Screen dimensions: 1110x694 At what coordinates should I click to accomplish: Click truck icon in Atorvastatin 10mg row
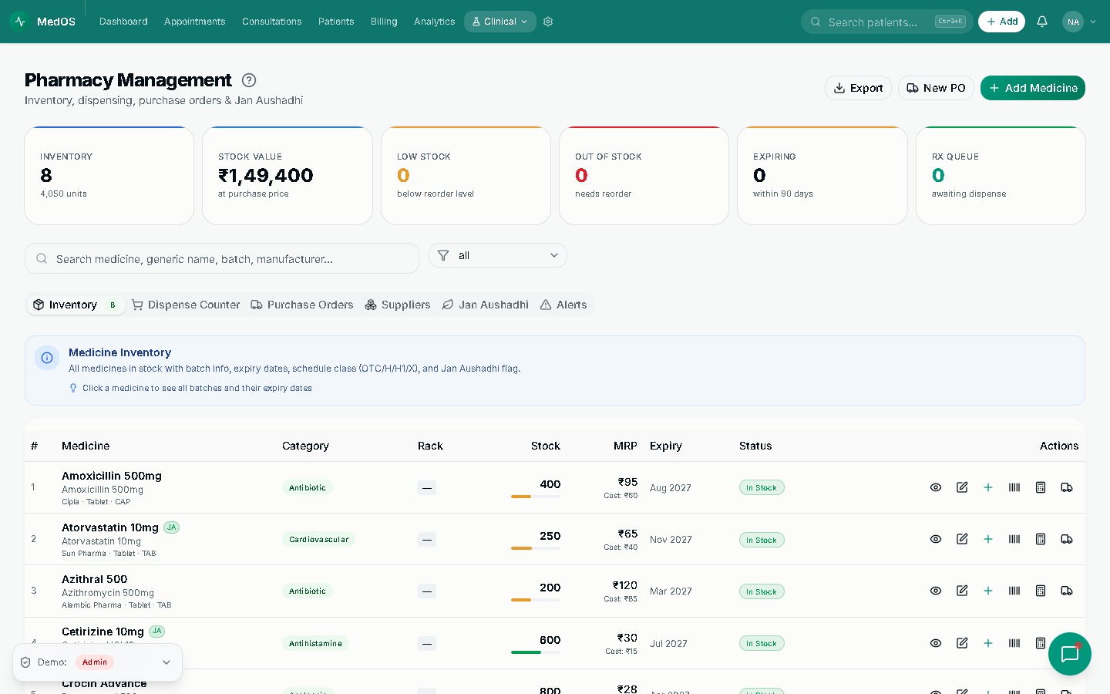[1067, 539]
